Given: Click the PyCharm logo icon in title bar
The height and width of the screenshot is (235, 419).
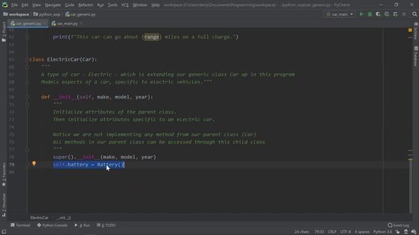Looking at the screenshot, I should click(x=5, y=5).
